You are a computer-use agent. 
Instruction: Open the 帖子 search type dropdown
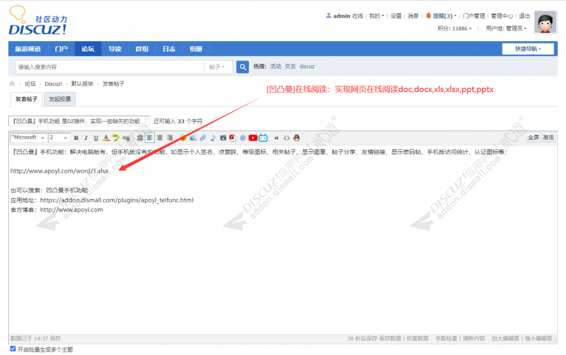click(x=217, y=67)
